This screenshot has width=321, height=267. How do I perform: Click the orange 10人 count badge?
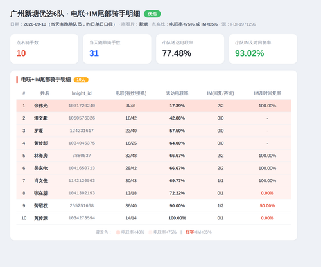coord(81,80)
